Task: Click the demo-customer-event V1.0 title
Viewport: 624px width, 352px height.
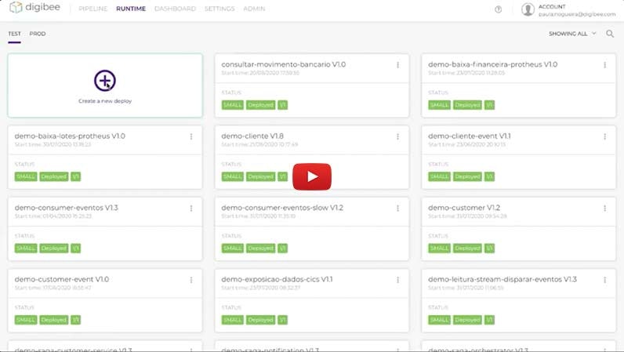Action: (x=62, y=280)
